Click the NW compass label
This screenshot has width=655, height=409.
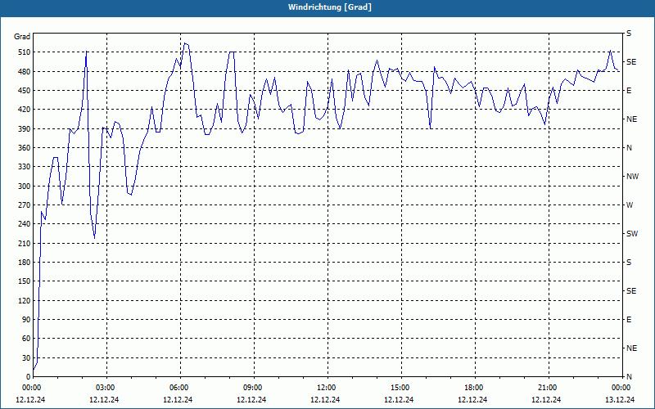click(x=632, y=177)
